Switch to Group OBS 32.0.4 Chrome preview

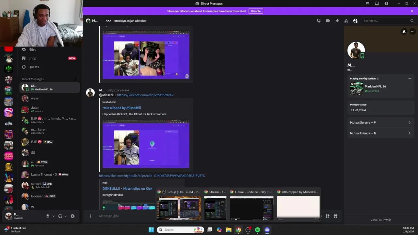pos(179,205)
